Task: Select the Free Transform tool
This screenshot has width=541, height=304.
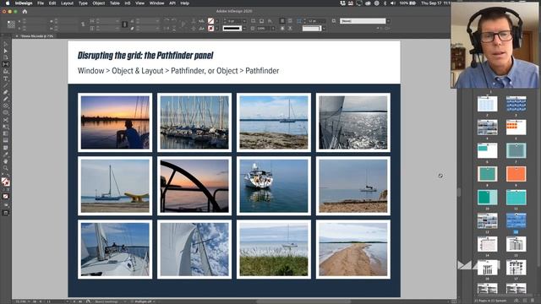Action: point(6,127)
